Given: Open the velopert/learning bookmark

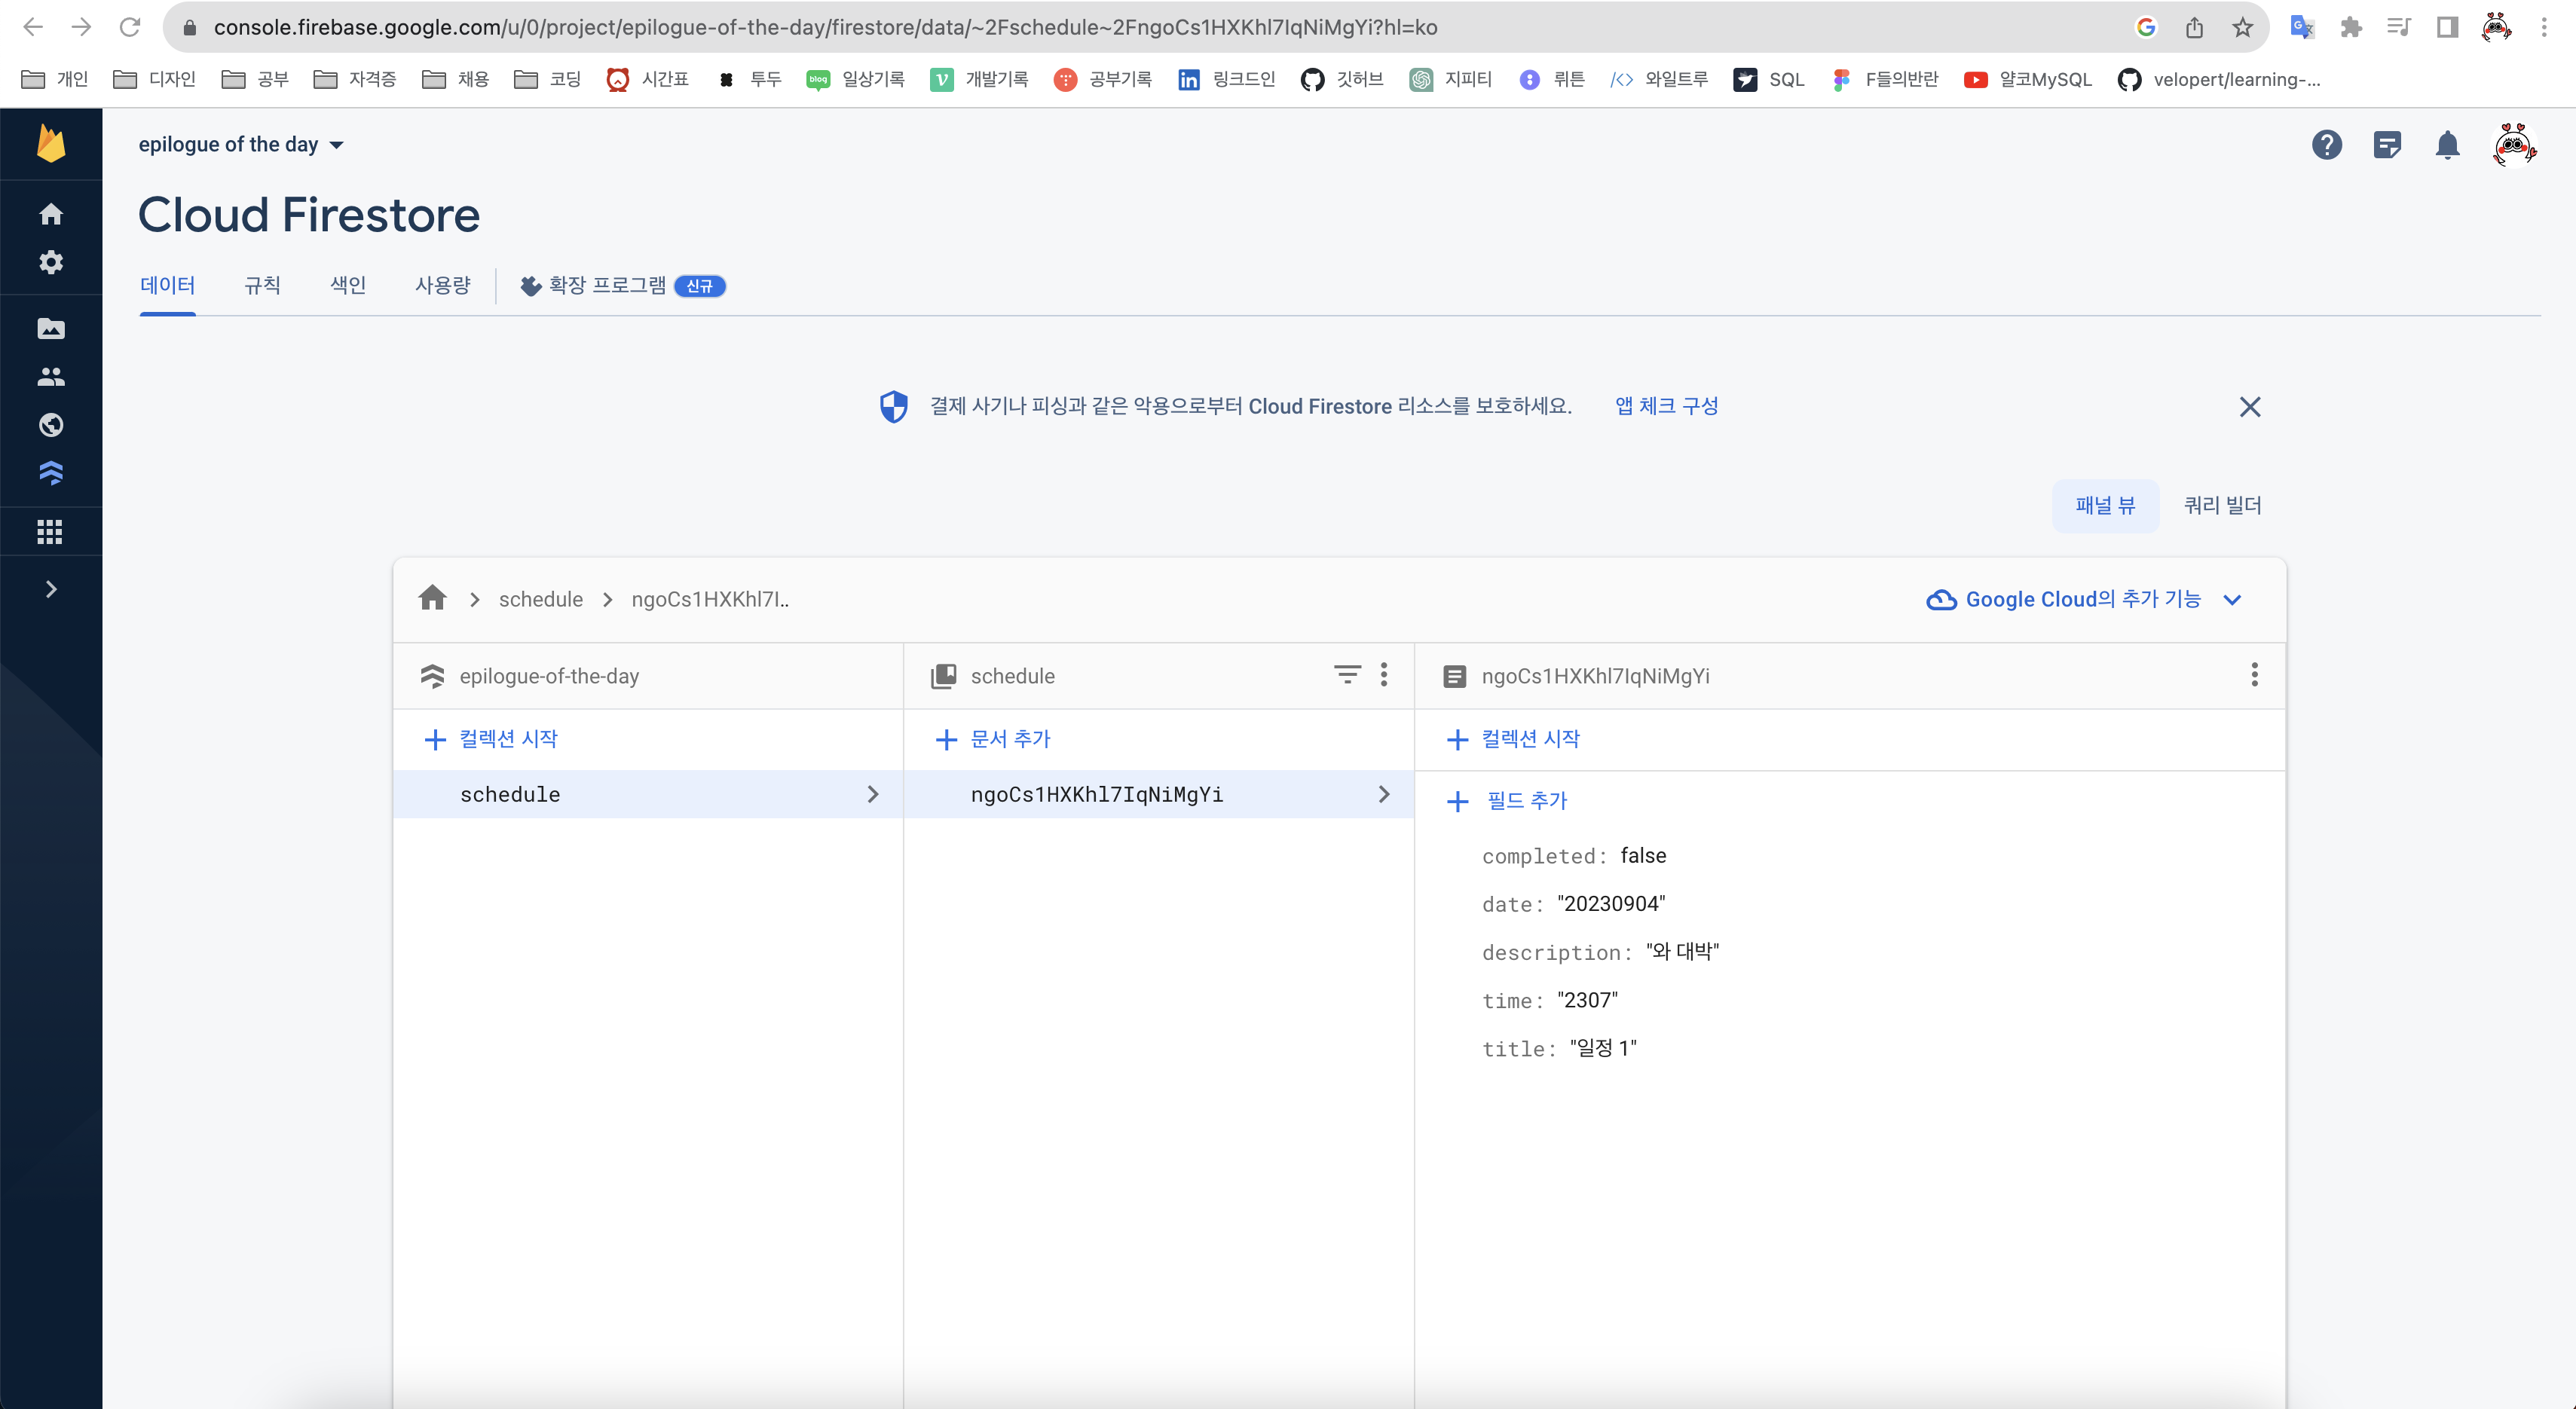Looking at the screenshot, I should point(2218,79).
